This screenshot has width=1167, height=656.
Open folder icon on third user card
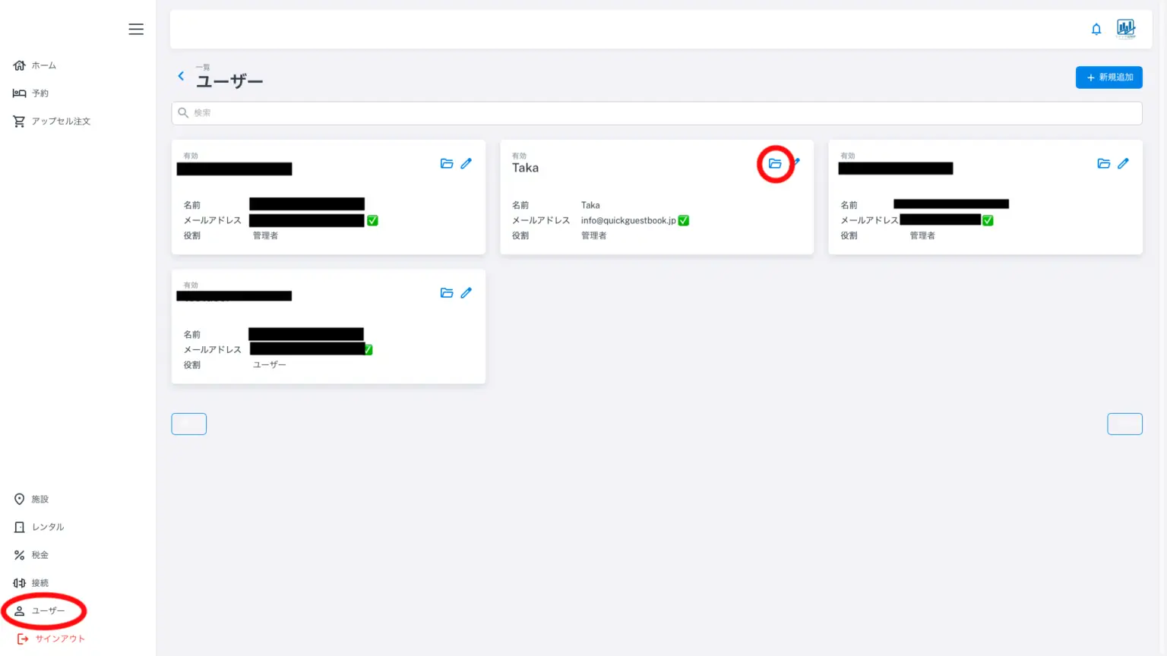click(x=1104, y=163)
